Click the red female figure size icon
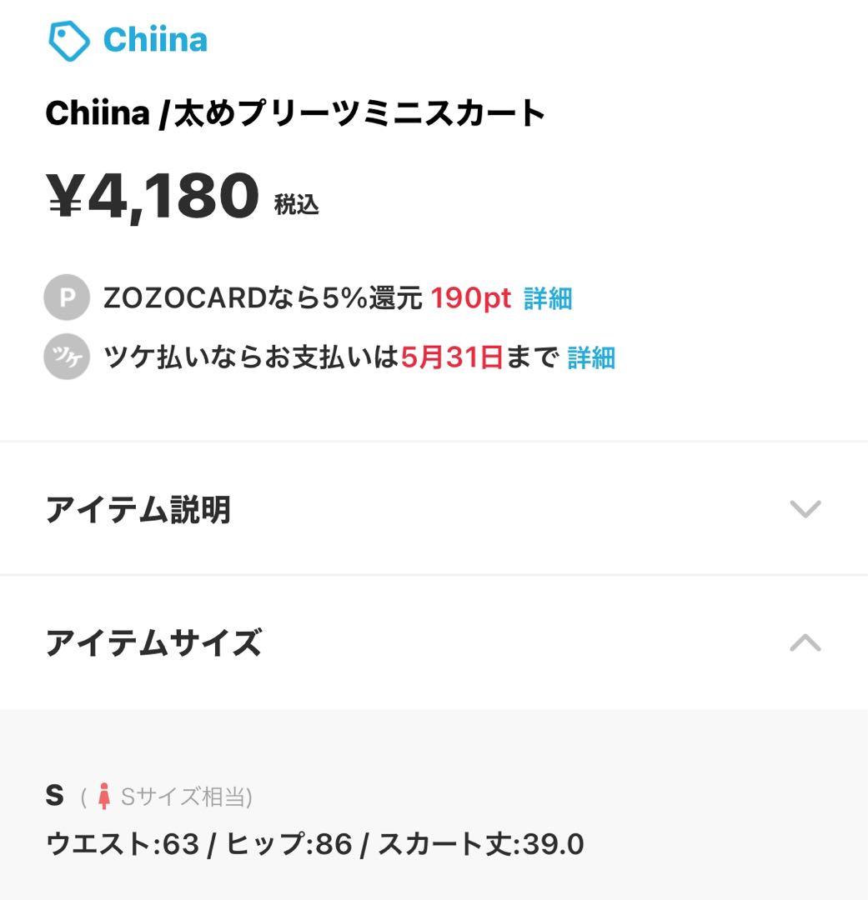 (x=104, y=796)
